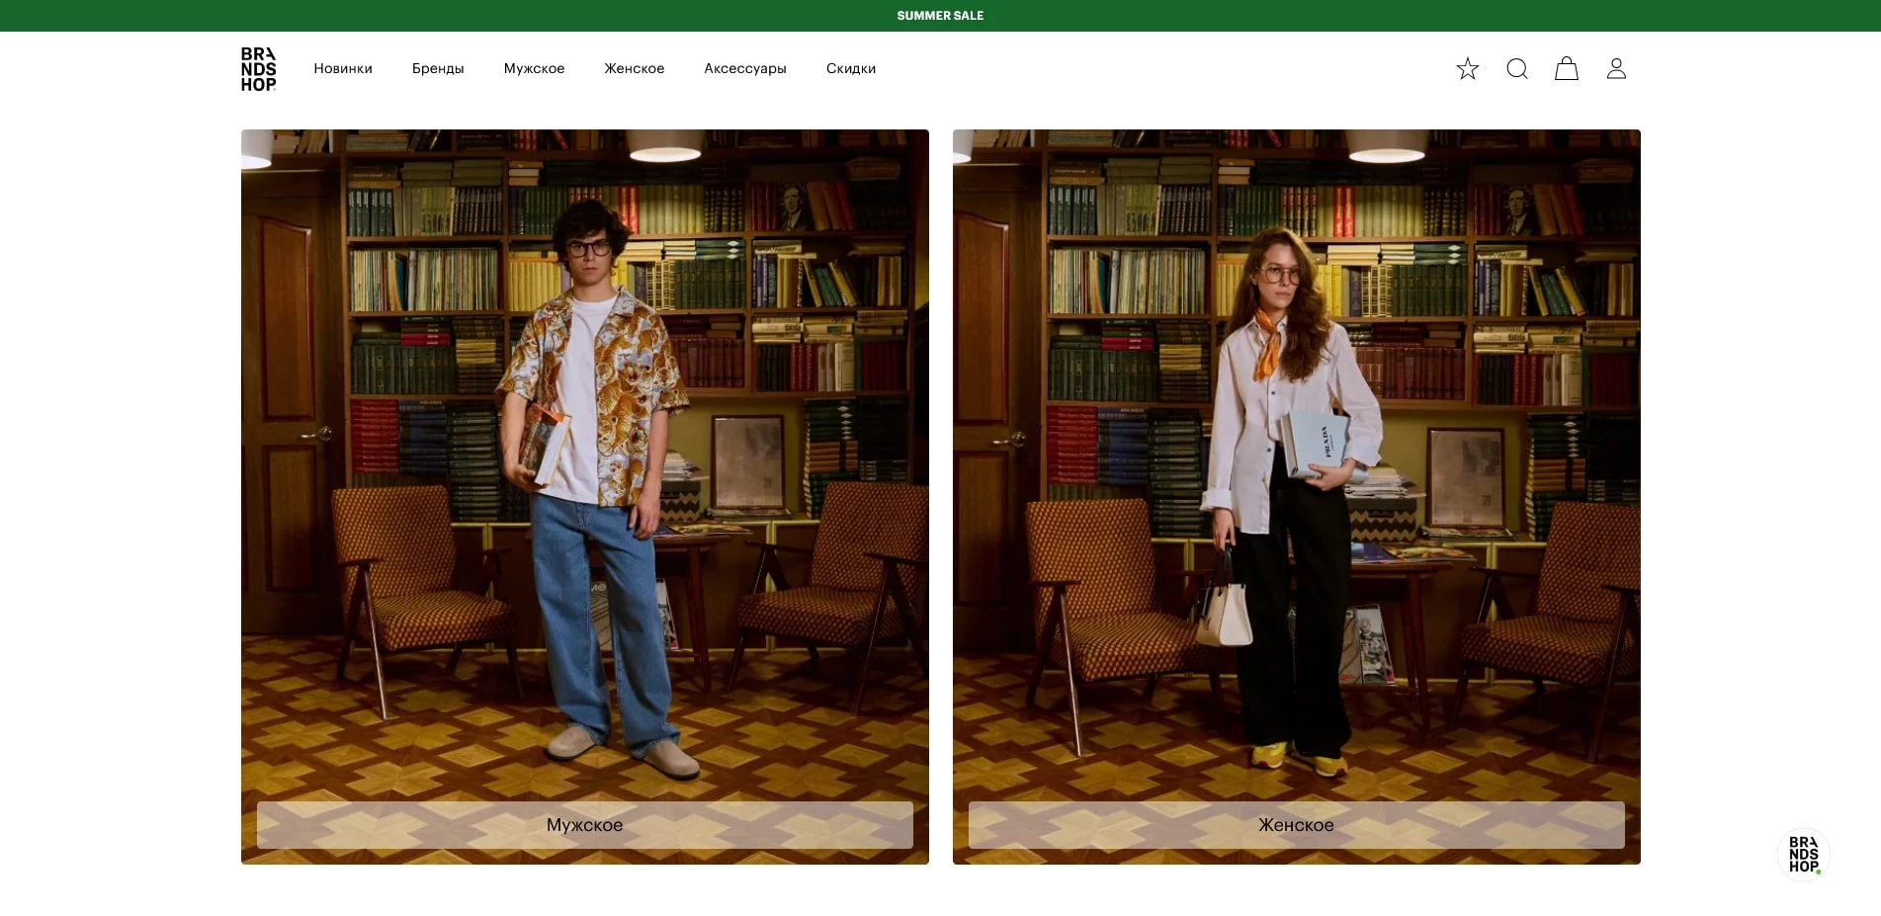Open the women's lookbook photo
1881x916 pixels.
pos(1295,445)
